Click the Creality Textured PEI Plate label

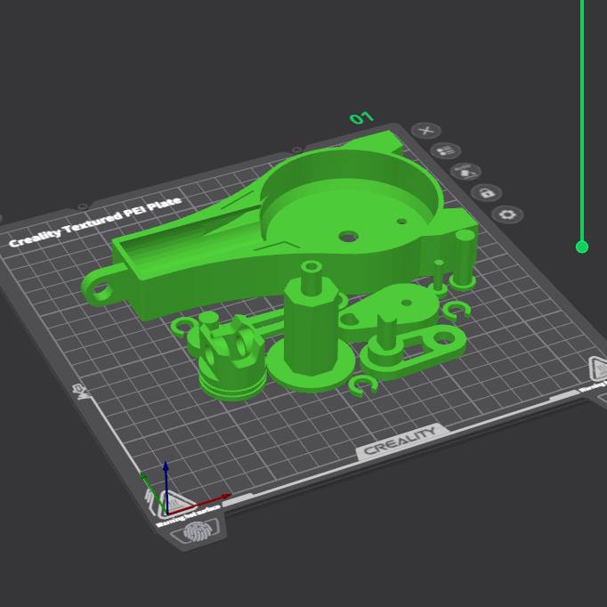click(94, 222)
